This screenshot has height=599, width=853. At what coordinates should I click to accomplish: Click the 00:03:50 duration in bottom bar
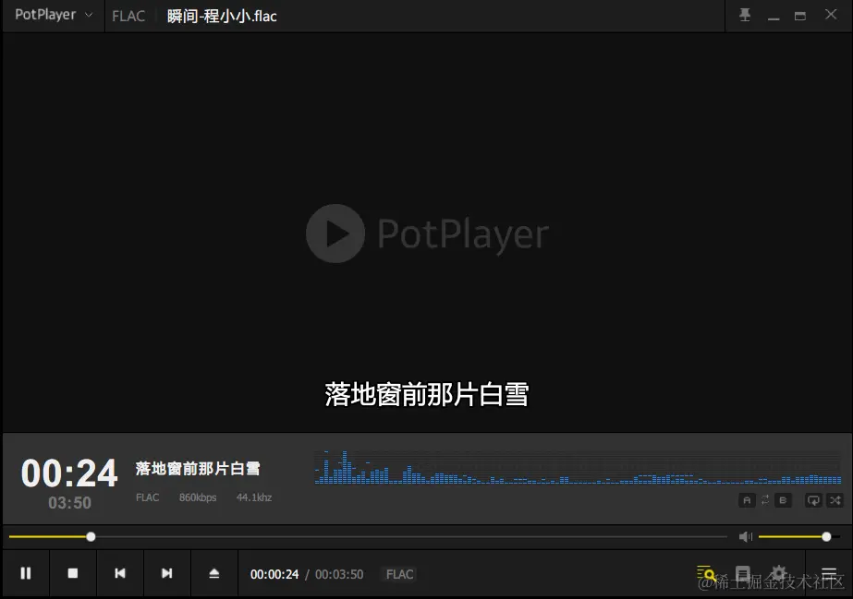coord(339,574)
